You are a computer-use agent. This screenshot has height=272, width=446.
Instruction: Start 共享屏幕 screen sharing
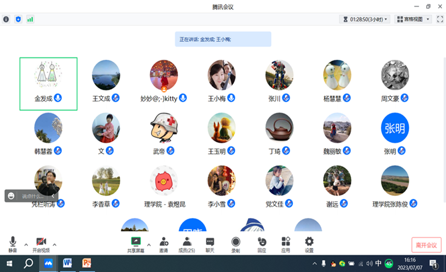pyautogui.click(x=136, y=244)
